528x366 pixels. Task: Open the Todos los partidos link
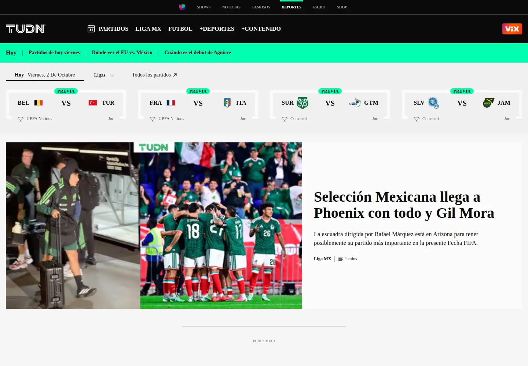154,75
